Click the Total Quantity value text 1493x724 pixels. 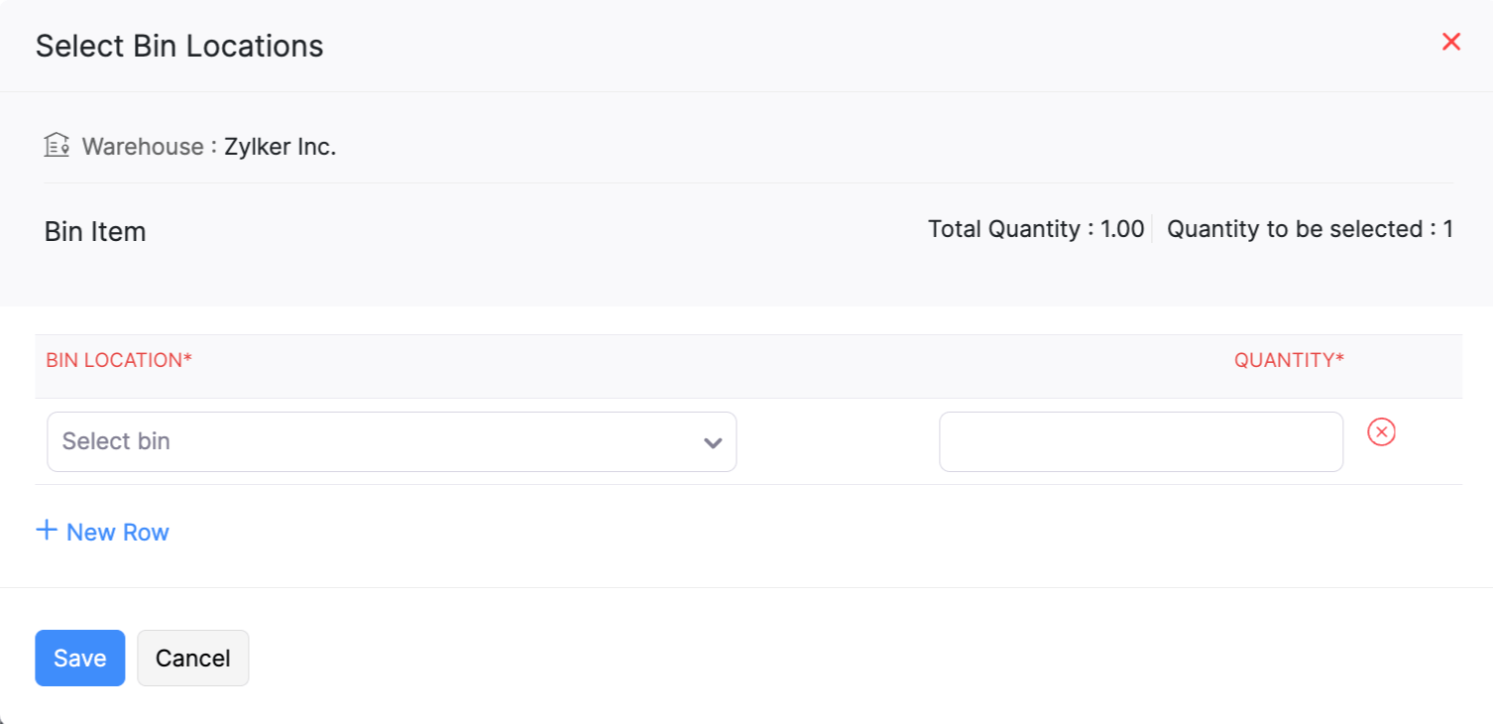tap(1035, 228)
